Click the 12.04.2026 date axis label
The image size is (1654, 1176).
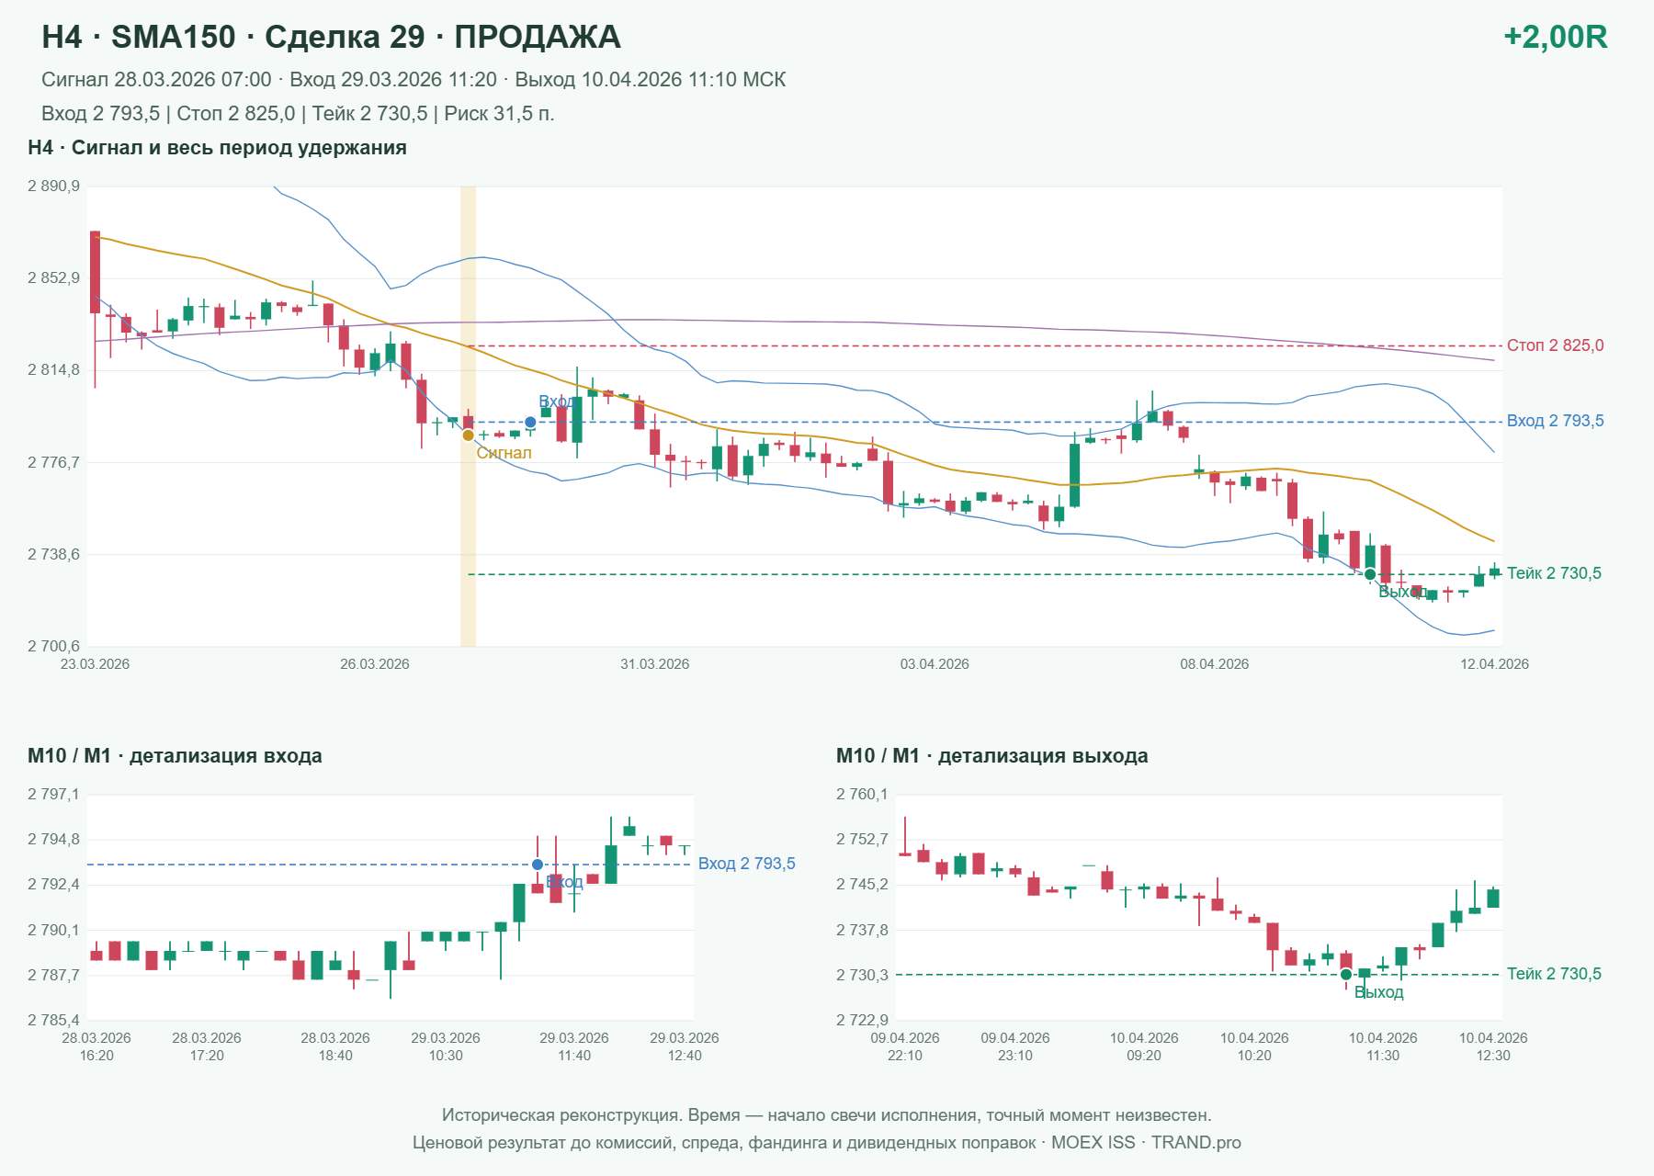[x=1495, y=664]
